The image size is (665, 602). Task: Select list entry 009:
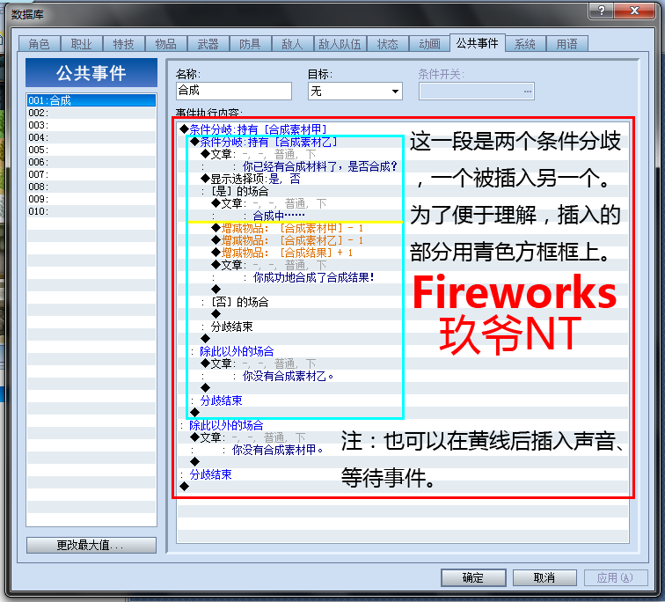pyautogui.click(x=91, y=199)
